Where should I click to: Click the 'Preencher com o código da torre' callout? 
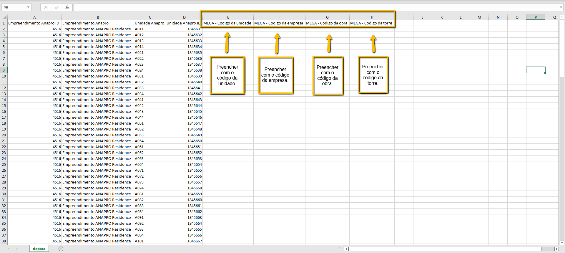(x=373, y=75)
